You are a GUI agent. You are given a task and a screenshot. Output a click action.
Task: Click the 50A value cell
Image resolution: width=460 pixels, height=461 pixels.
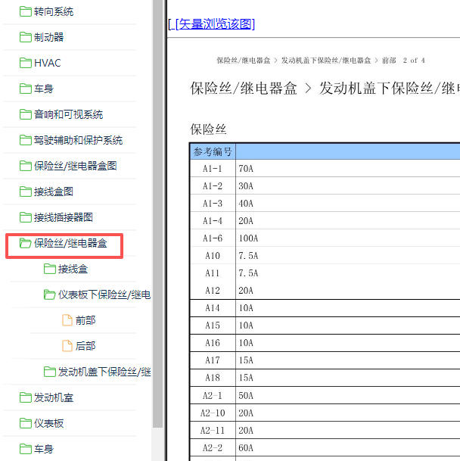(x=348, y=395)
